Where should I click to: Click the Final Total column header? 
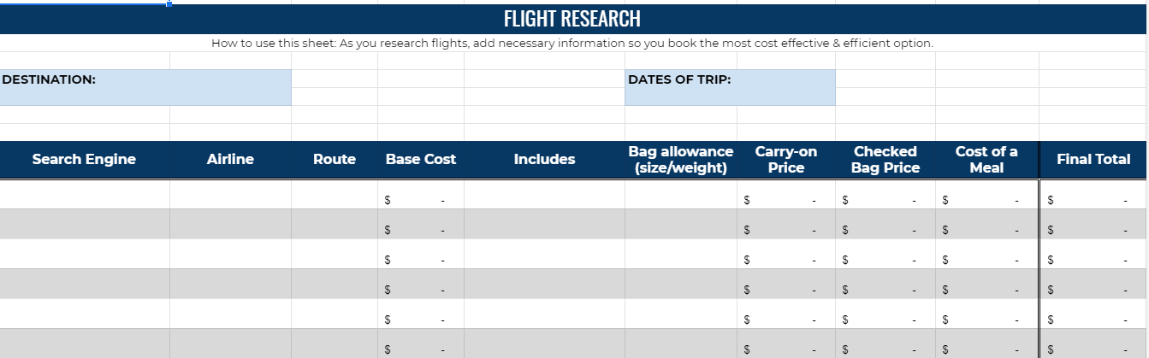click(1093, 160)
